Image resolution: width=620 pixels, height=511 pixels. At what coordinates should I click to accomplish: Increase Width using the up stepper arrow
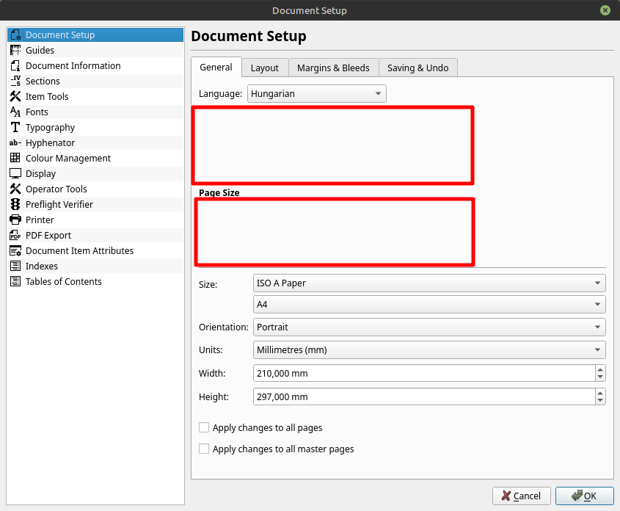tap(600, 369)
